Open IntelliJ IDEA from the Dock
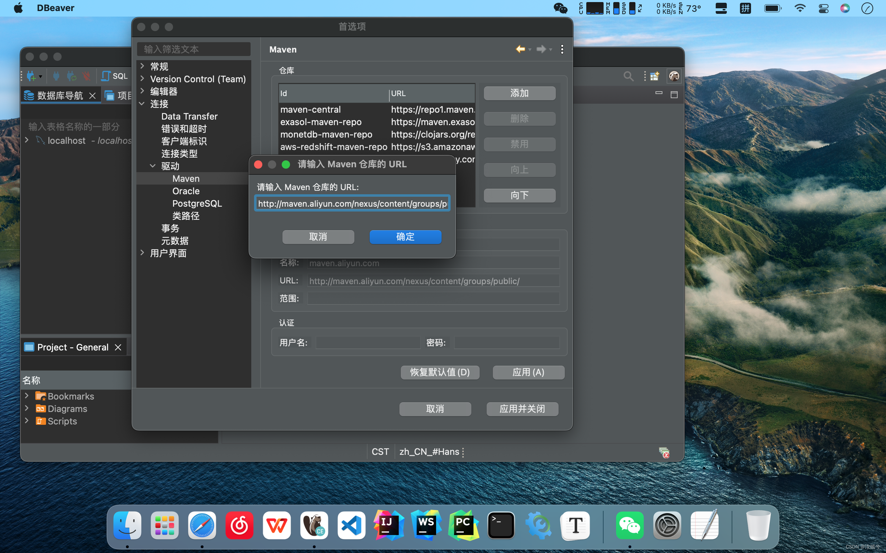This screenshot has width=886, height=553. (x=389, y=526)
